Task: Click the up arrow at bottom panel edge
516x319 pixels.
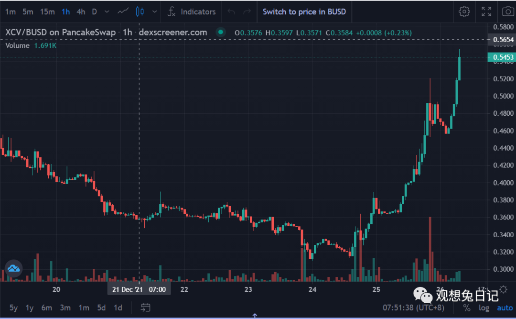Action: pyautogui.click(x=255, y=316)
